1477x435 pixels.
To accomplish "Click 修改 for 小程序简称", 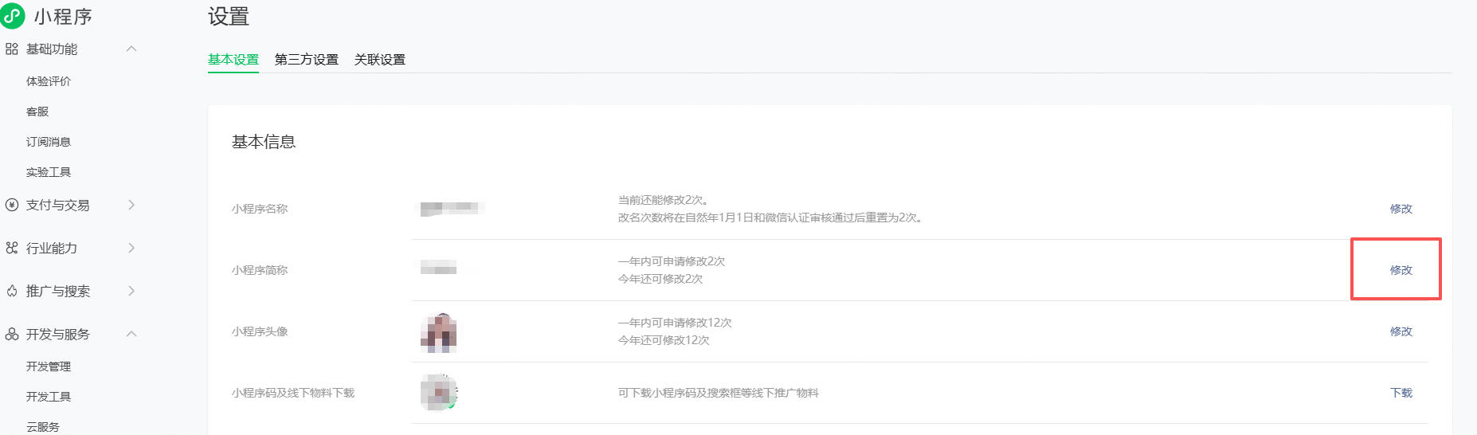I will click(x=1401, y=270).
